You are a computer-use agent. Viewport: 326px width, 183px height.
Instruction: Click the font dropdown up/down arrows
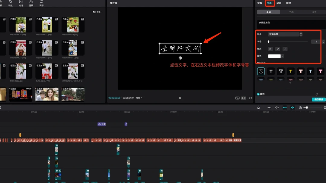pyautogui.click(x=301, y=34)
